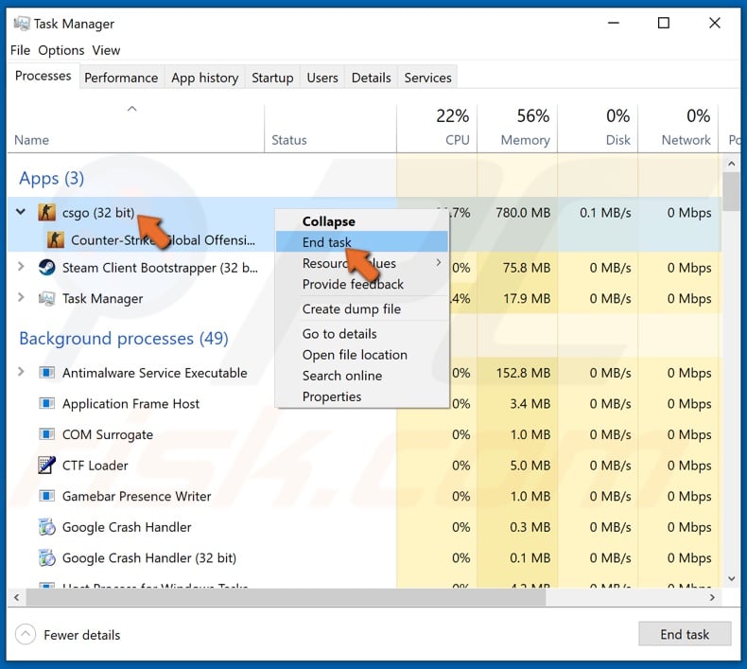Image resolution: width=747 pixels, height=669 pixels.
Task: Click the 780.0 MB memory value for csgo
Action: coord(523,213)
